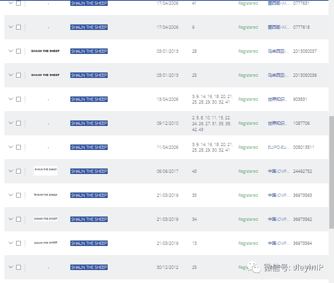Open SHAUN THE SHEEP name for 36973564
The height and width of the screenshot is (283, 334).
(89, 243)
